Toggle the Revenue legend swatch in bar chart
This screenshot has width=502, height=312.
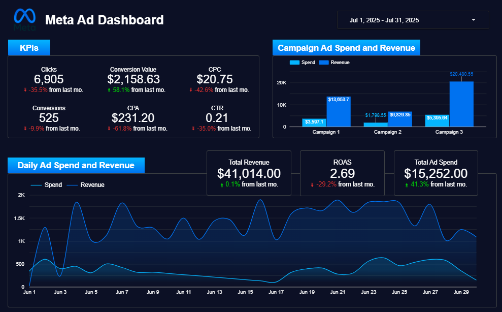(x=324, y=63)
